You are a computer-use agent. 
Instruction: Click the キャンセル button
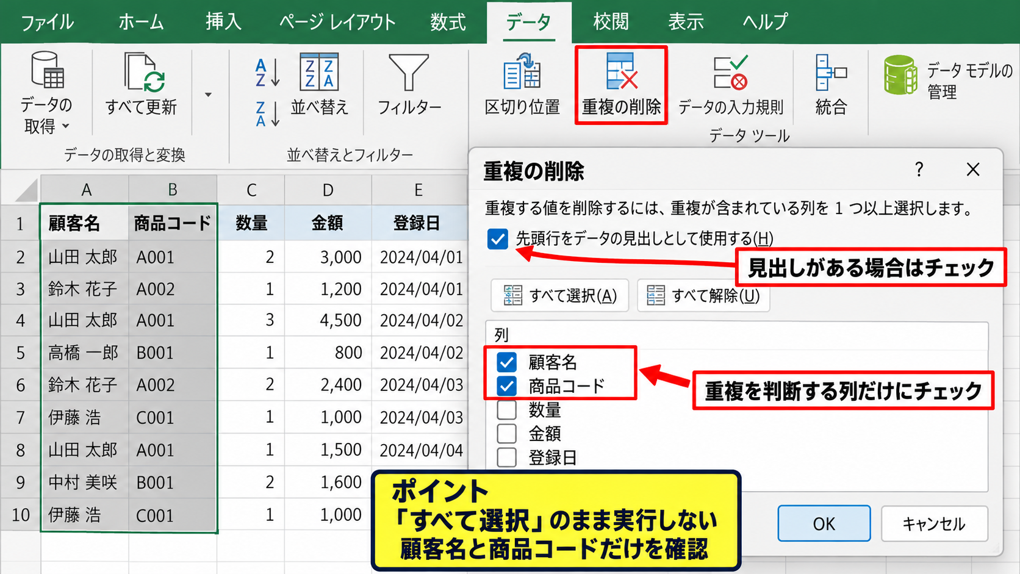coord(934,523)
